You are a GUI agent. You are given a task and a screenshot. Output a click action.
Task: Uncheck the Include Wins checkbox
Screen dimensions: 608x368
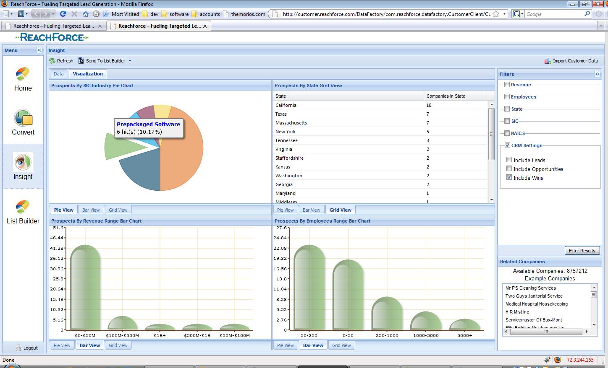(x=509, y=177)
